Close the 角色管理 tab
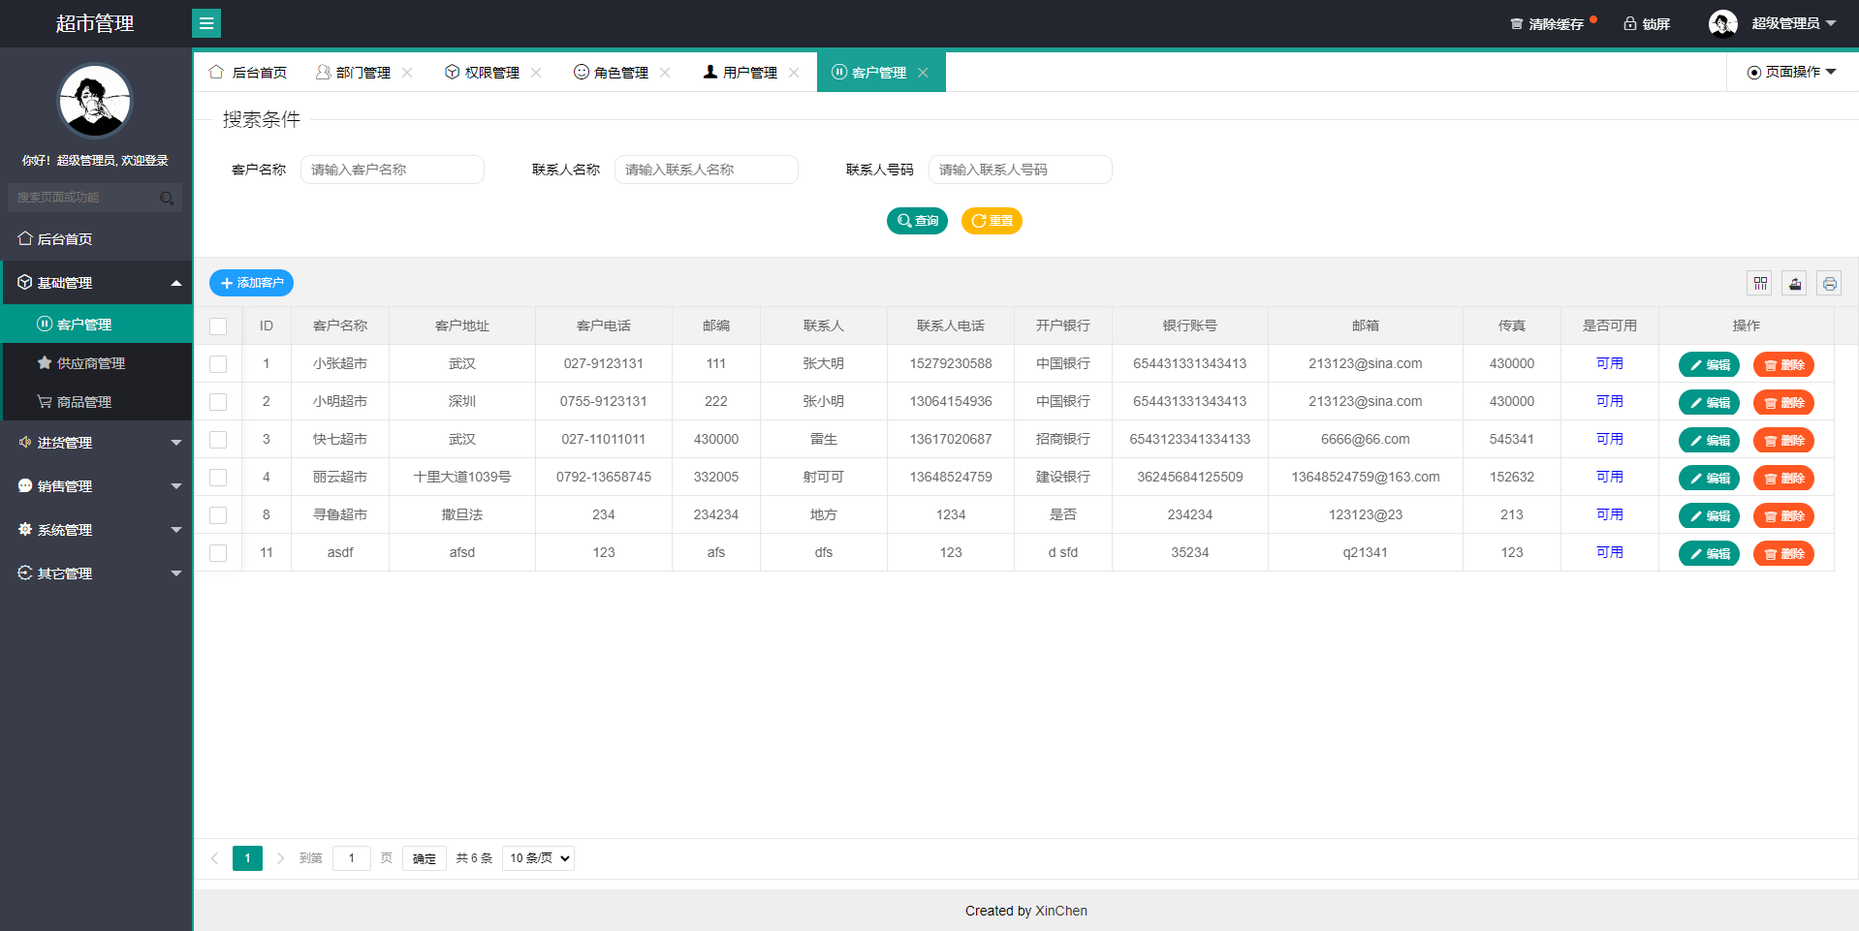Image resolution: width=1859 pixels, height=931 pixels. (665, 73)
